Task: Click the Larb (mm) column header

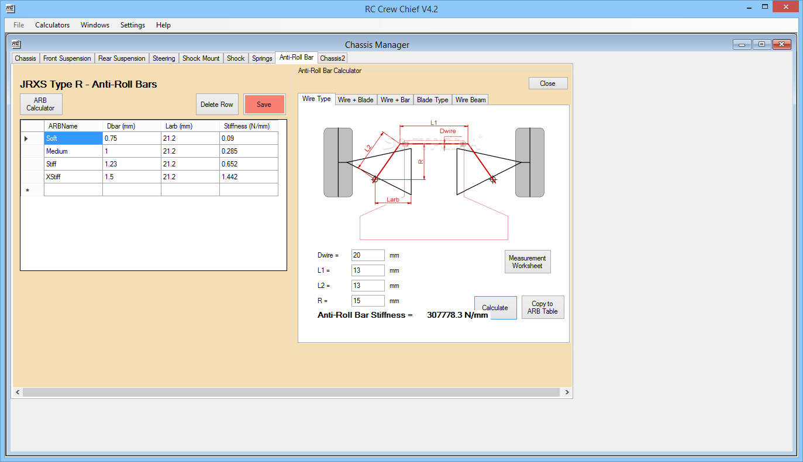Action: tap(190, 126)
